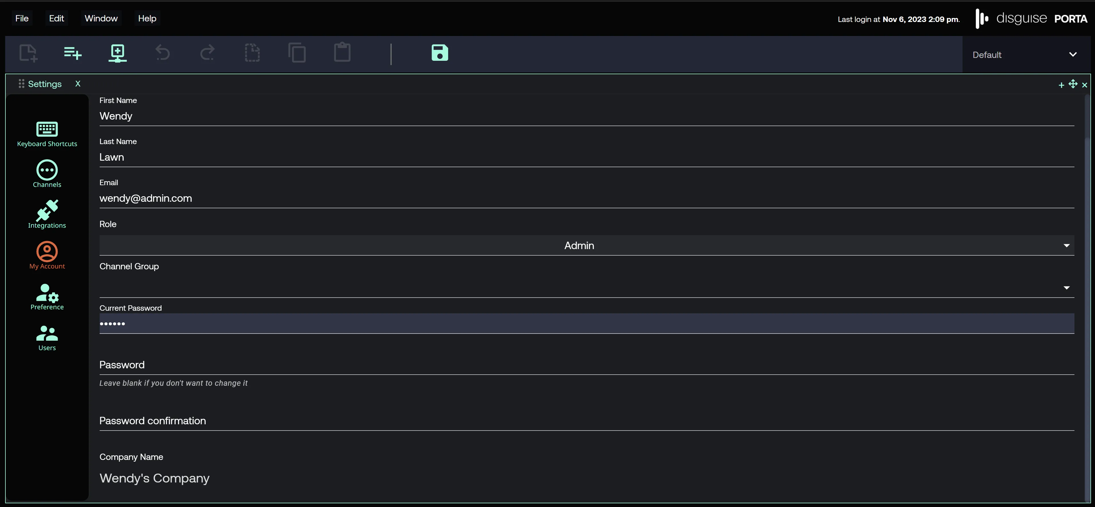The image size is (1095, 507).
Task: Open the Preference section
Action: click(47, 296)
